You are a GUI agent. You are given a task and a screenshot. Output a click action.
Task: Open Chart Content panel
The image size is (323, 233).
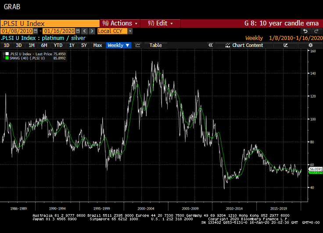[x=244, y=45]
